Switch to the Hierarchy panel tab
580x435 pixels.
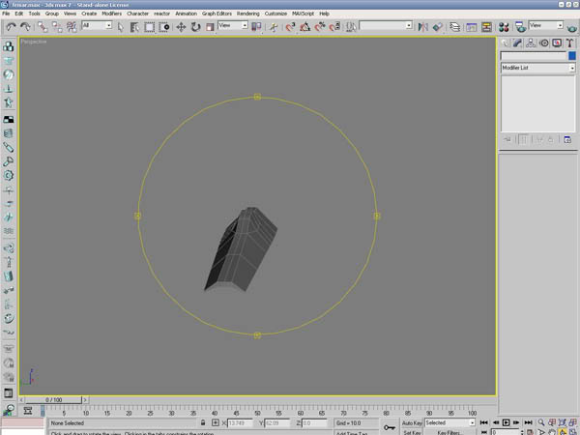[x=531, y=43]
